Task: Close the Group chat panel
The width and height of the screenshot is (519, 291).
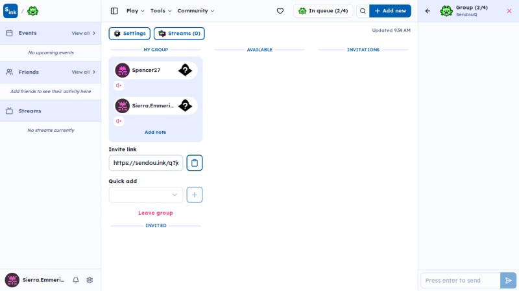Action: click(509, 11)
